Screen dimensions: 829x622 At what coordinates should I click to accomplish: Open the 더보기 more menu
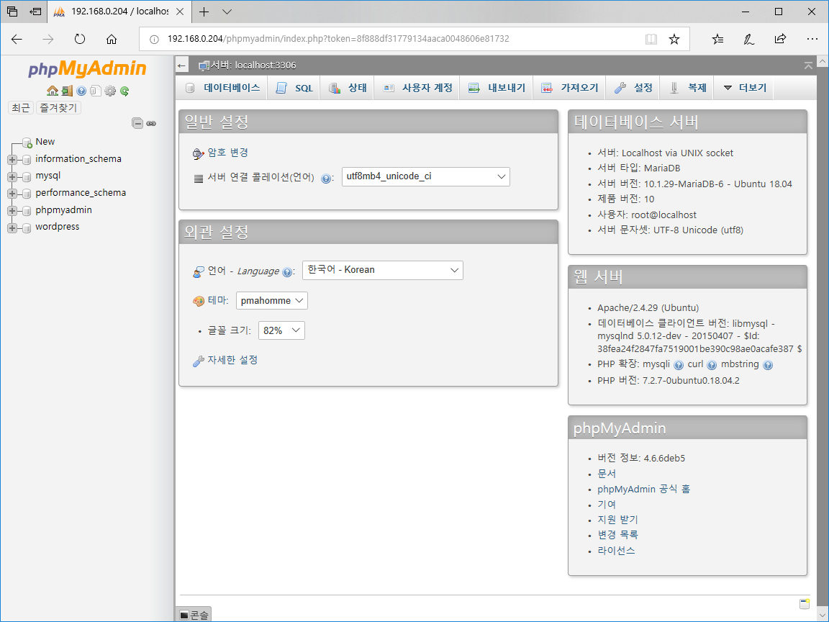point(744,88)
